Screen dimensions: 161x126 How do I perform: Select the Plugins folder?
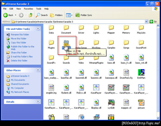tap(51, 44)
